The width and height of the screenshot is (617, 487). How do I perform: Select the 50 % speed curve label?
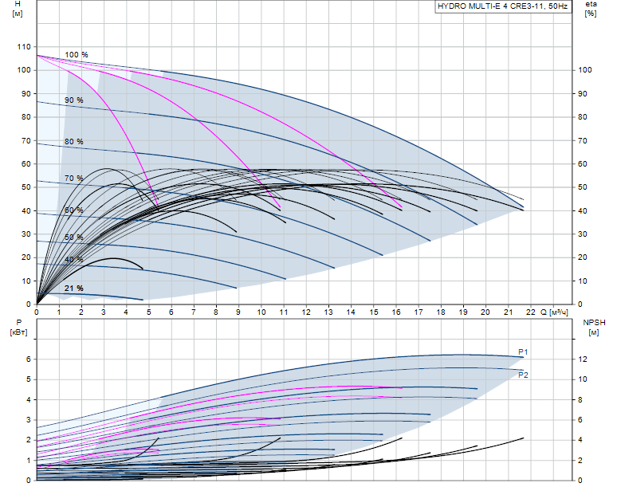74,238
